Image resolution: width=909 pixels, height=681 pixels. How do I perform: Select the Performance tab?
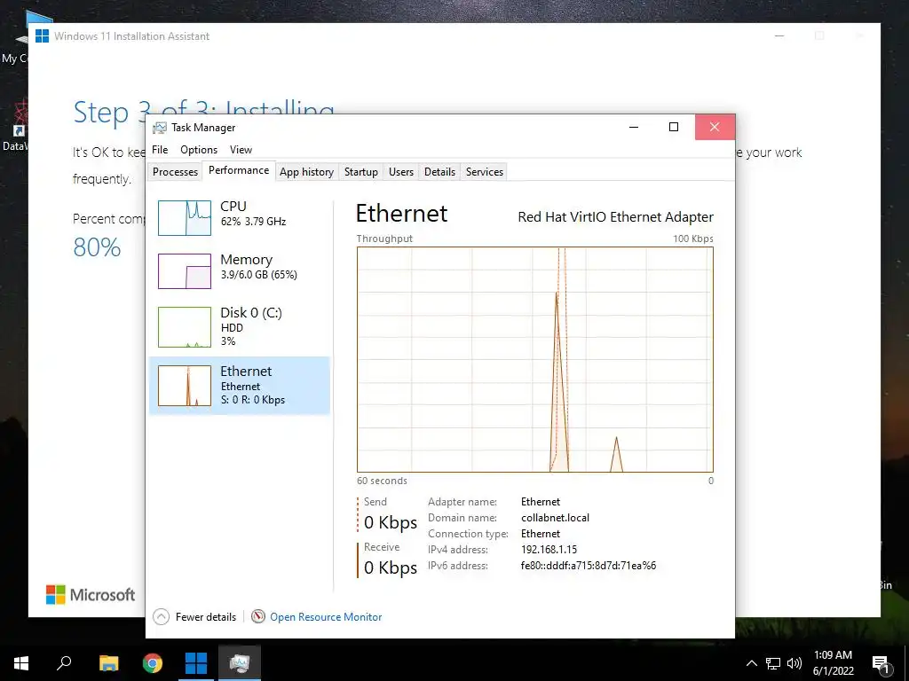239,170
